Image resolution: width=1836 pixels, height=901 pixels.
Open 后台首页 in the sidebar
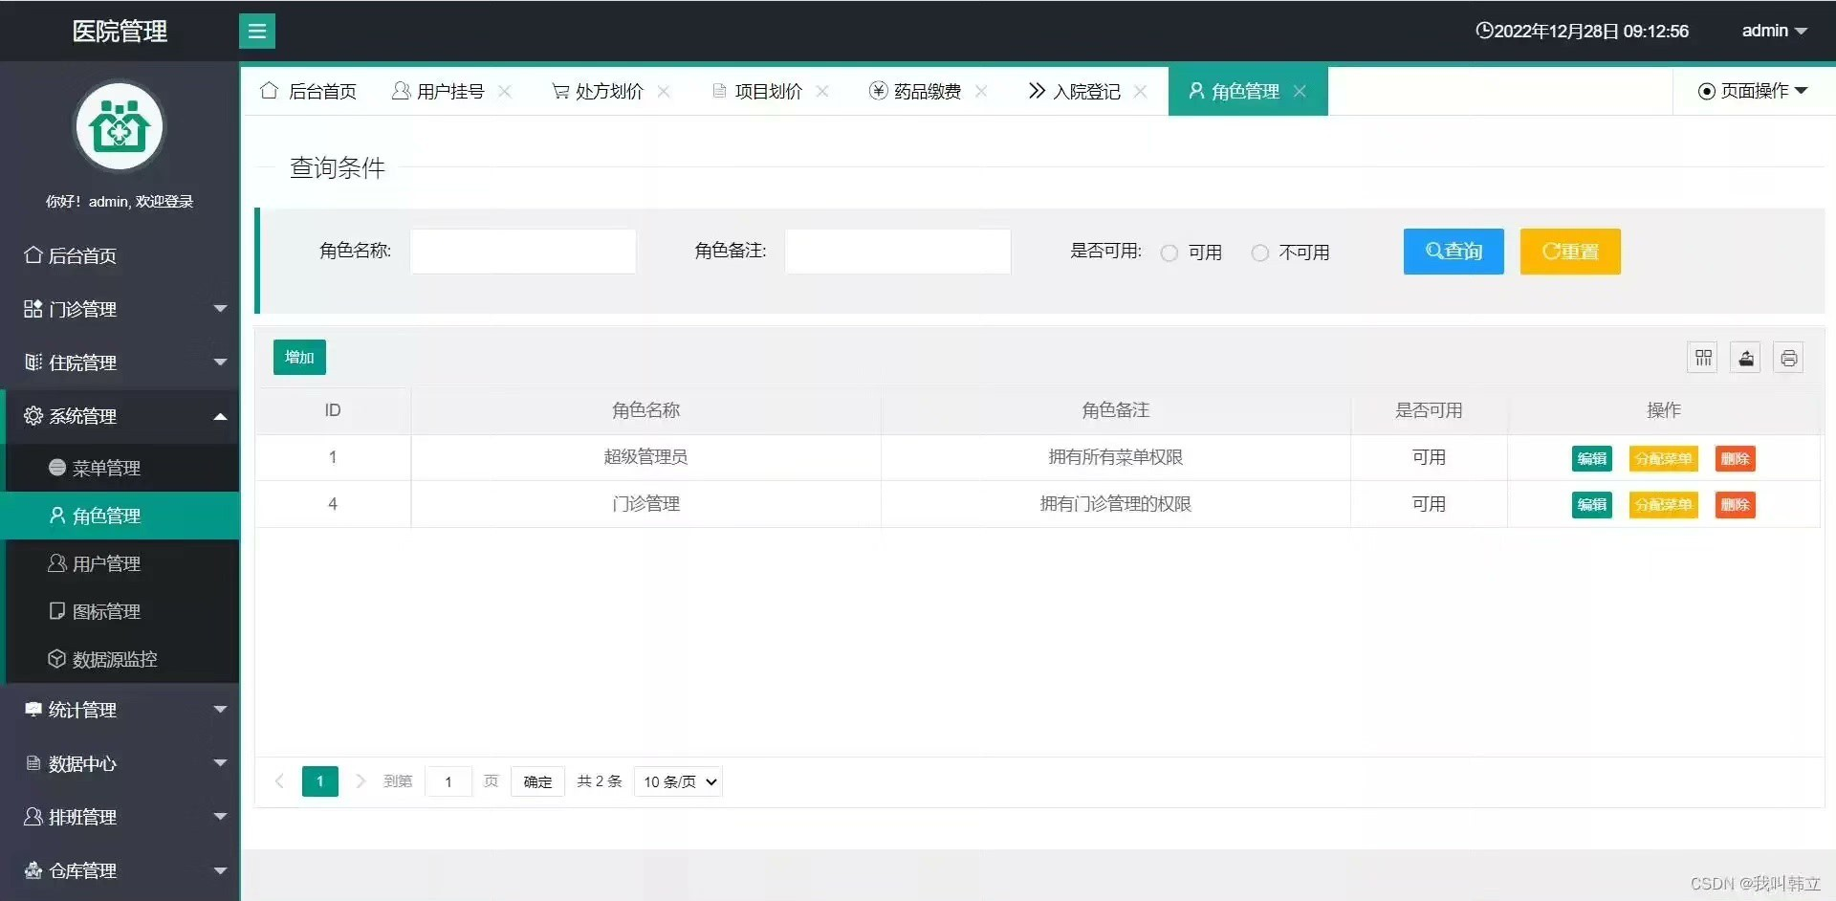click(120, 255)
